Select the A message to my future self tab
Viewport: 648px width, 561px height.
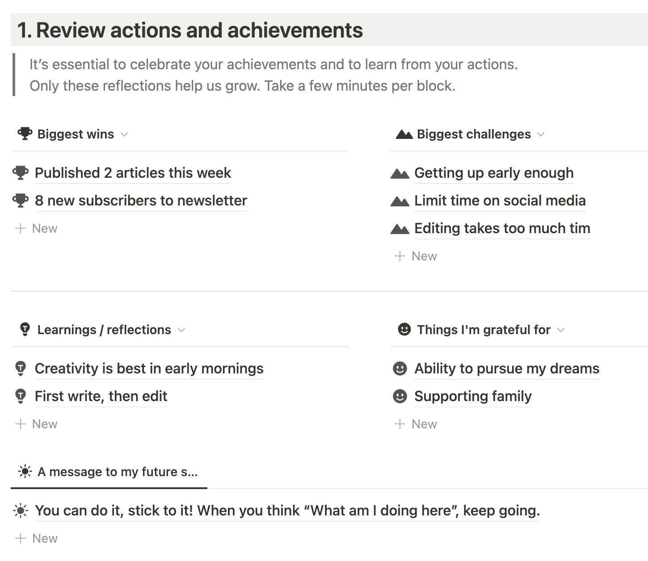(109, 472)
